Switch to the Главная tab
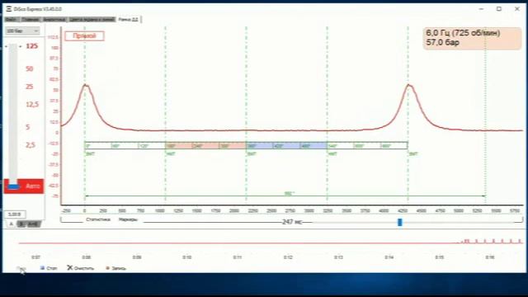The width and height of the screenshot is (528, 297). [x=30, y=20]
